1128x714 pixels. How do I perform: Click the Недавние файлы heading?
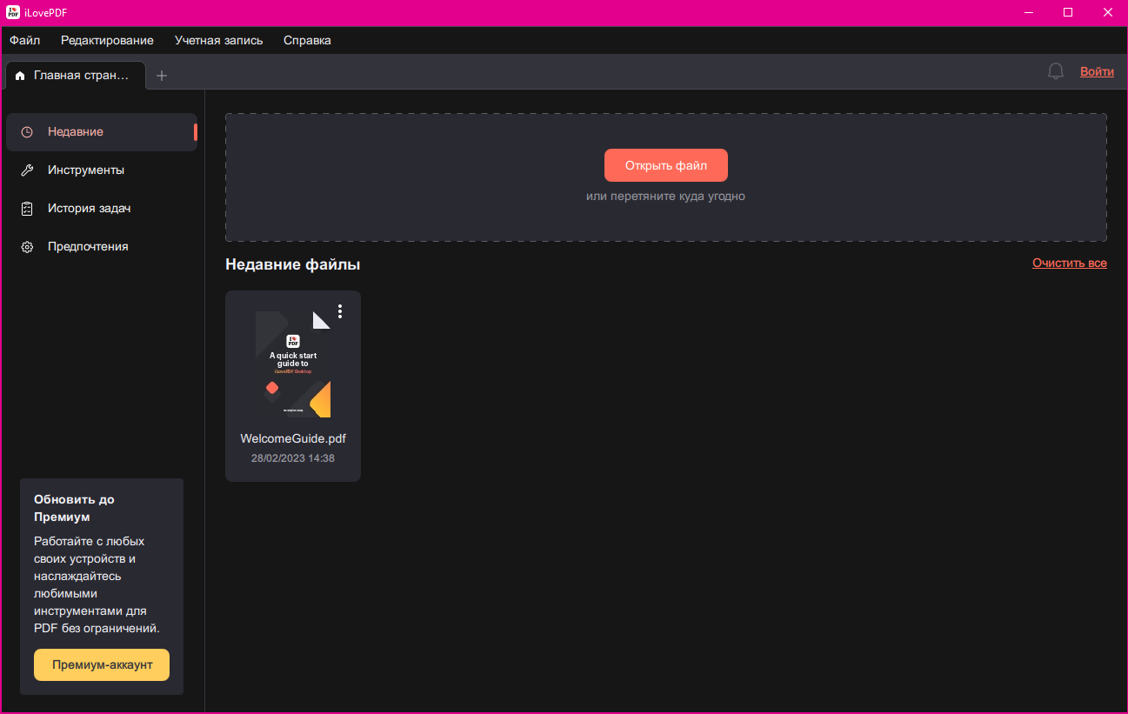(x=292, y=264)
